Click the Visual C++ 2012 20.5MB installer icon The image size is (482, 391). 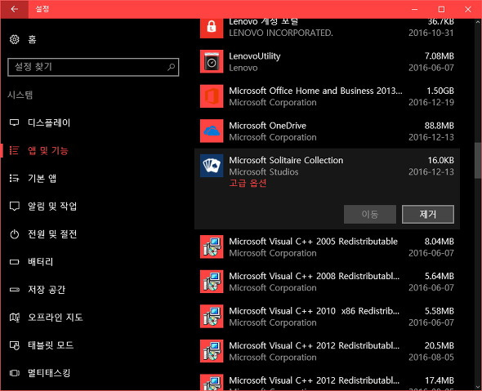pyautogui.click(x=212, y=351)
